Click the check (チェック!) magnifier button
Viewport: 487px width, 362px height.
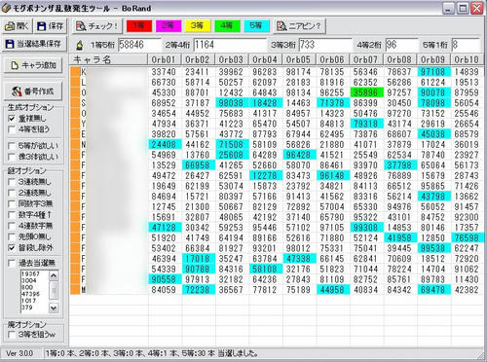(x=96, y=26)
